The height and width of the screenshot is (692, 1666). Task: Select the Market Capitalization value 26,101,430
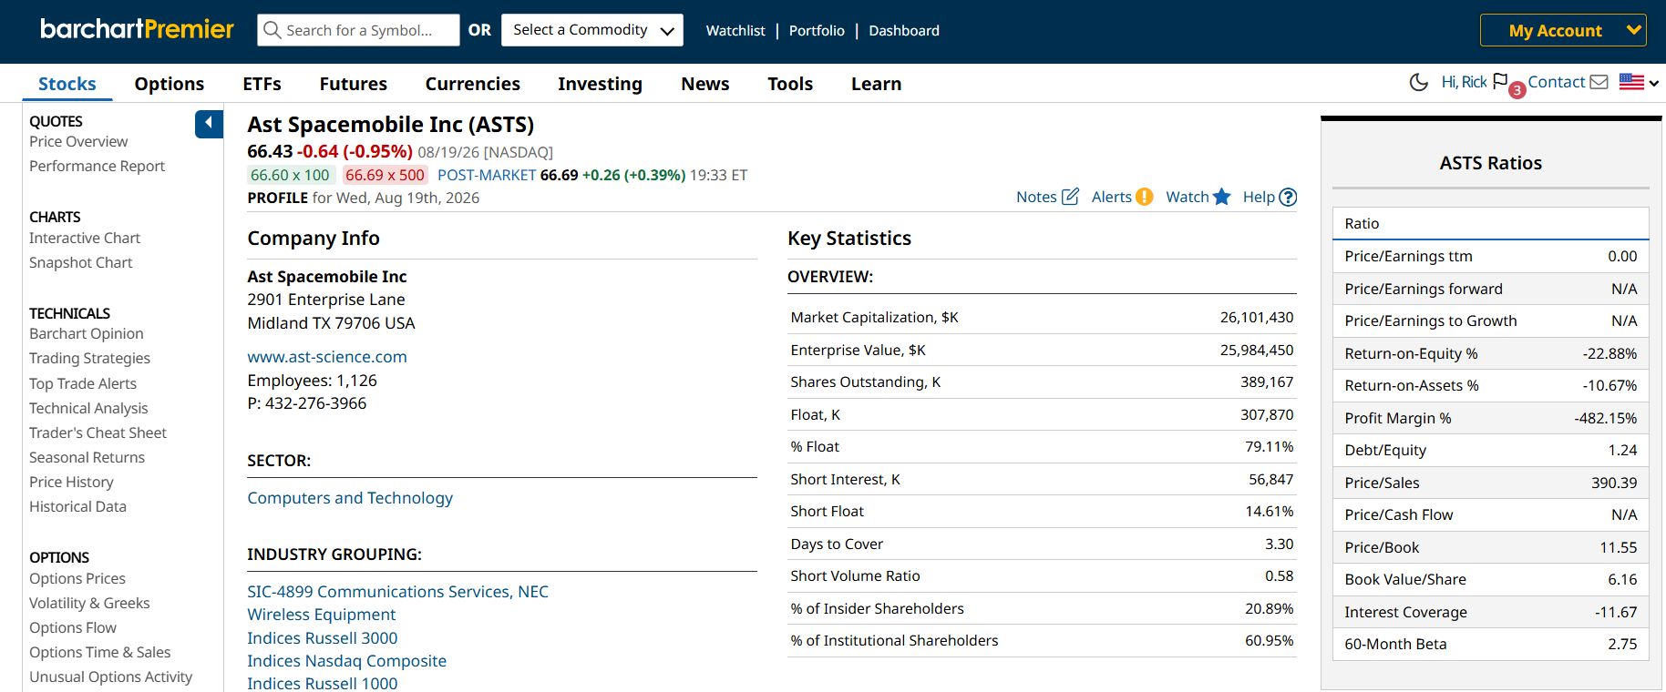point(1256,317)
